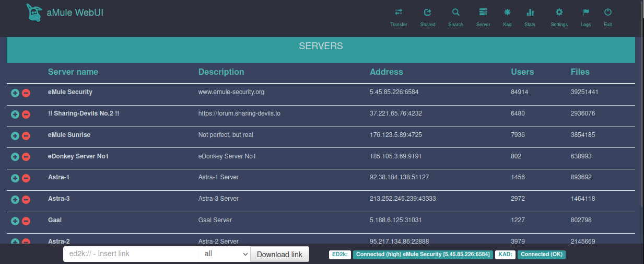This screenshot has height=264, width=644.
Task: Click the ED2k status badge
Action: tap(340, 255)
